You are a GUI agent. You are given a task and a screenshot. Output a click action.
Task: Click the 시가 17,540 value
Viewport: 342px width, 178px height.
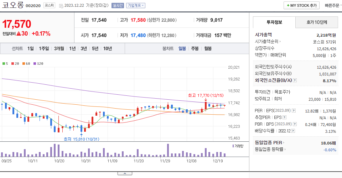point(99,35)
